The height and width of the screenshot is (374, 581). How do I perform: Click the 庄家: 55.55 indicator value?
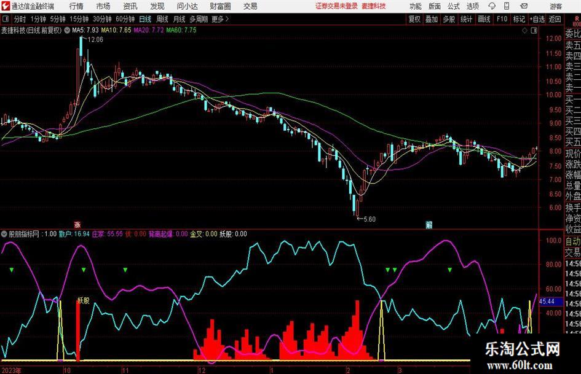107,233
